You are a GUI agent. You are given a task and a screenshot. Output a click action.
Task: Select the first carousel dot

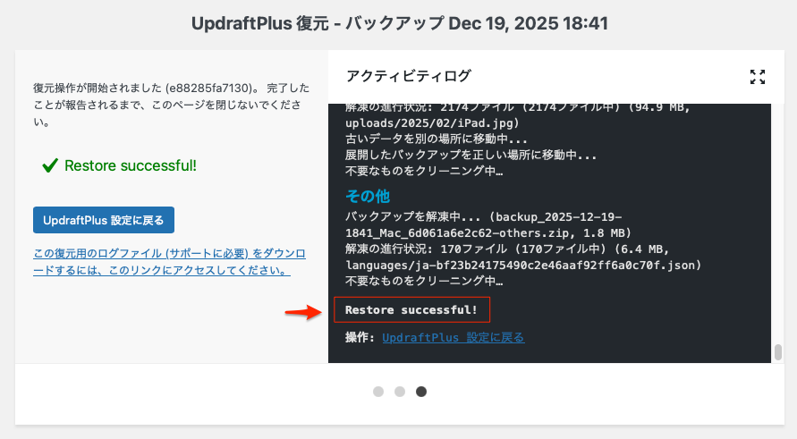(378, 392)
